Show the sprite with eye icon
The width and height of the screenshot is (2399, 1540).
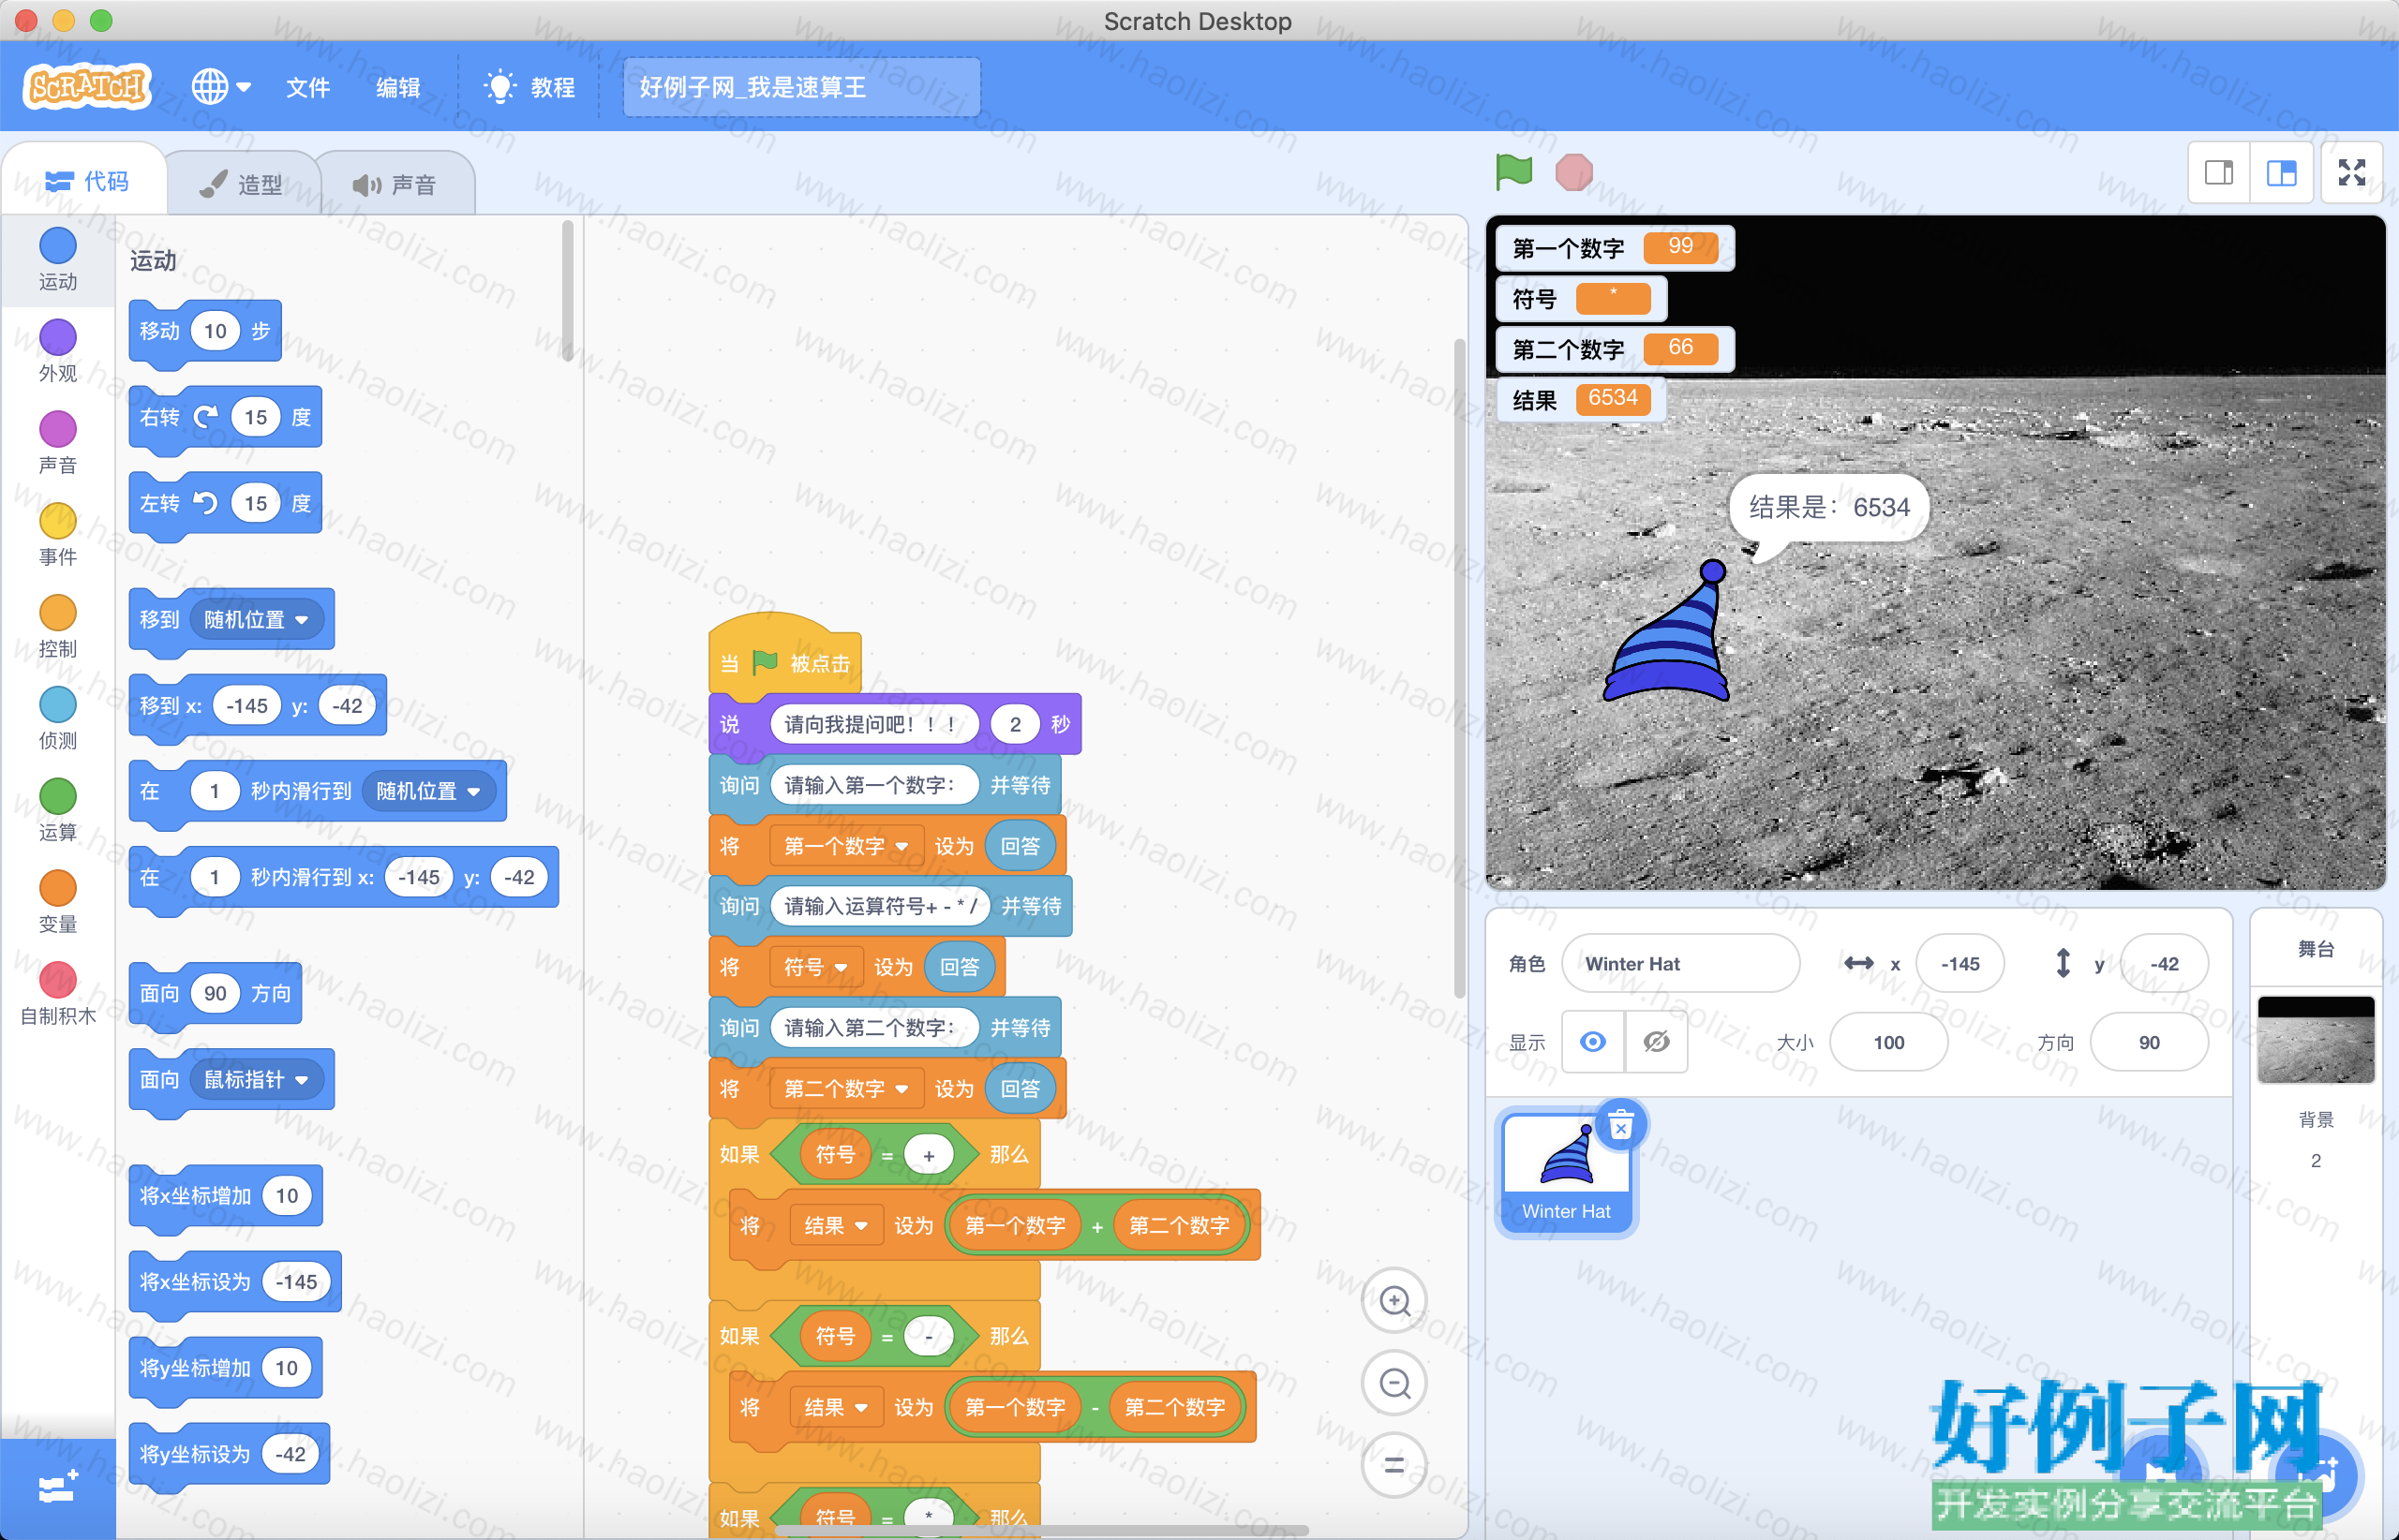(1593, 1042)
